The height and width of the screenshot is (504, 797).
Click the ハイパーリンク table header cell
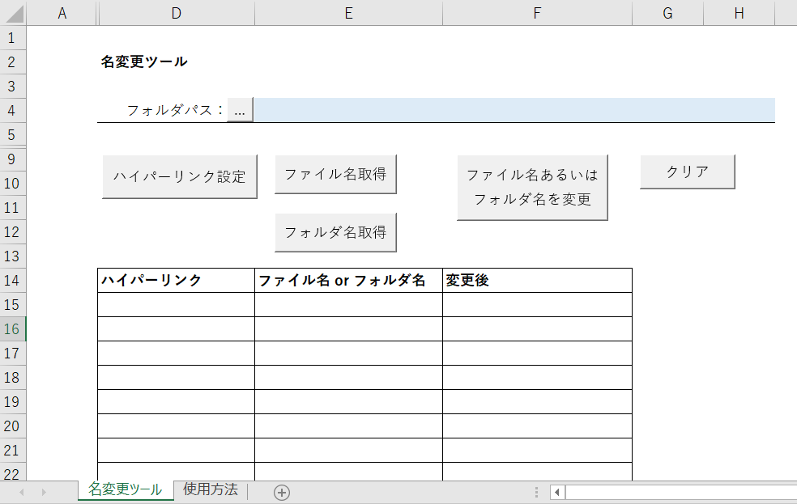tap(176, 280)
